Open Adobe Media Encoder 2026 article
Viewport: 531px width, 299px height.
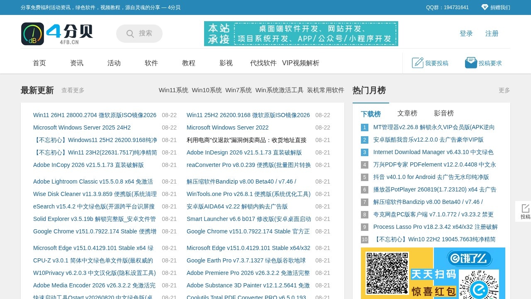click(x=94, y=285)
